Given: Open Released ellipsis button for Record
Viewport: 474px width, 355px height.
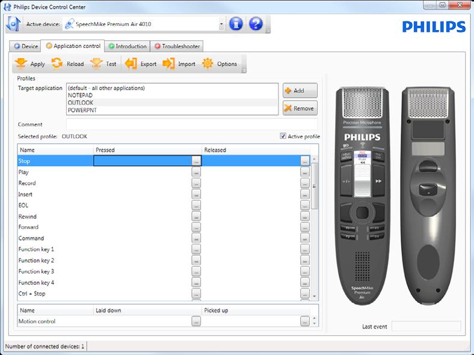Looking at the screenshot, I should pyautogui.click(x=305, y=183).
